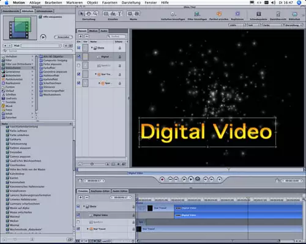Image resolution: width=306 pixels, height=244 pixels.
Task: Enable the unchecked dimmed layer checkbox
Action: pyautogui.click(x=79, y=65)
